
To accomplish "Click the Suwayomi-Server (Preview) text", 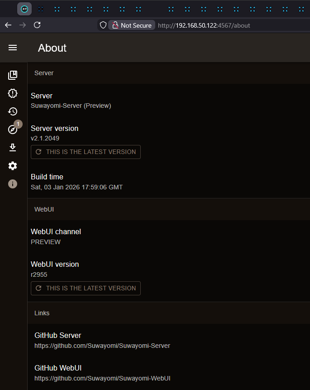I will click(71, 106).
